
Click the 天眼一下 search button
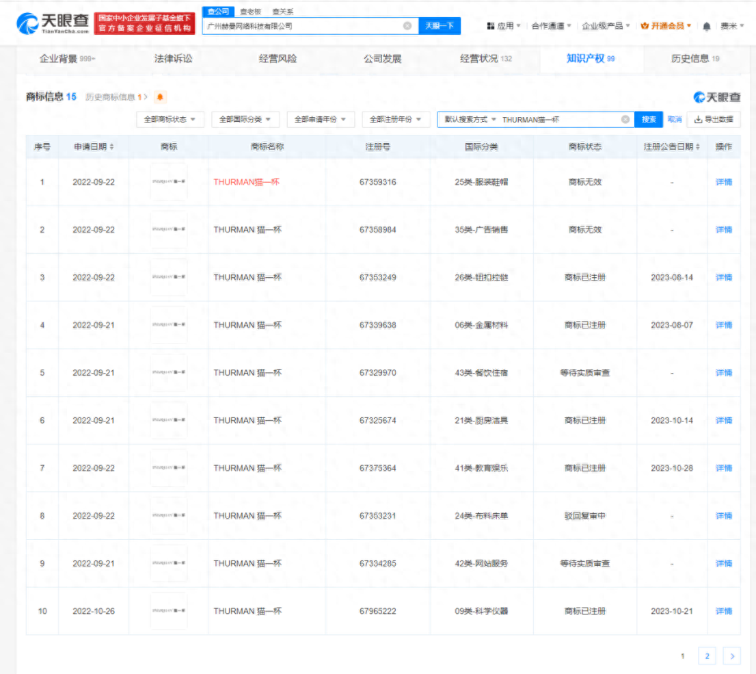tap(440, 25)
